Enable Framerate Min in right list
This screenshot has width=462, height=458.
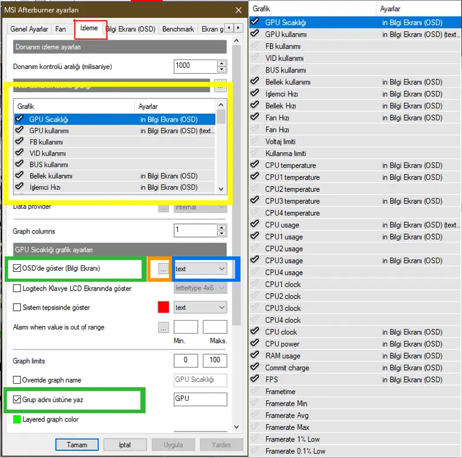pos(255,403)
